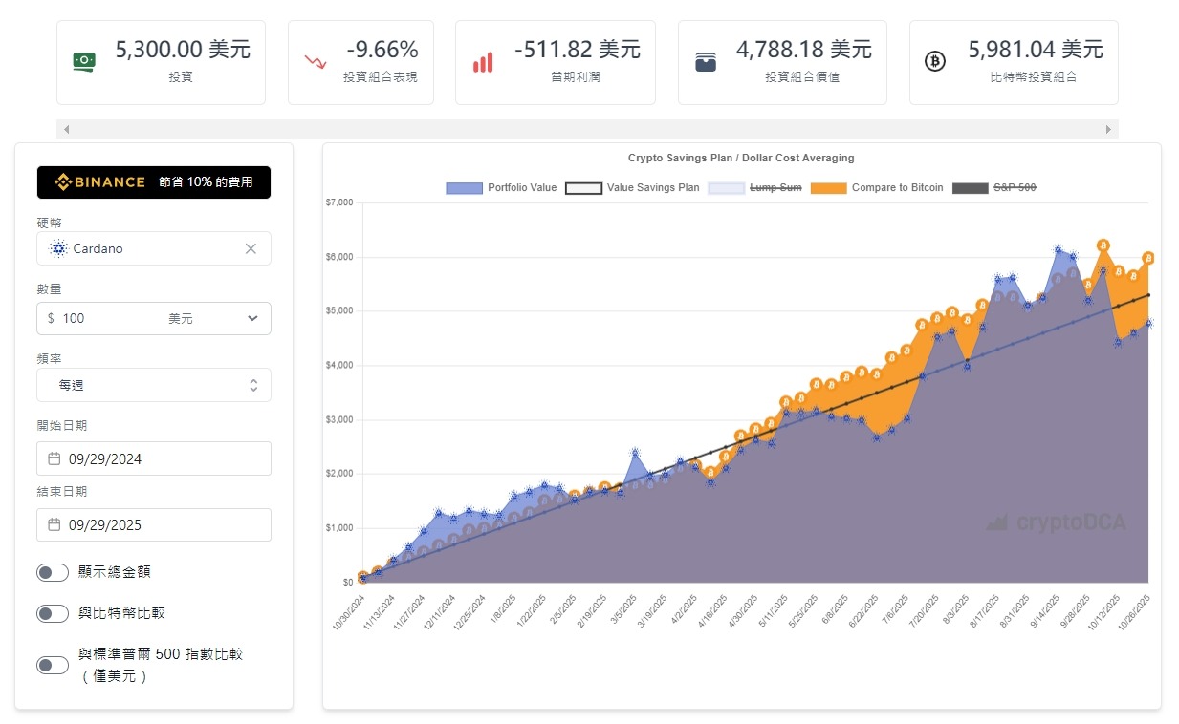Image resolution: width=1179 pixels, height=724 pixels.
Task: Click the Binance 節省 10% 的費用 banner
Action: tap(154, 182)
